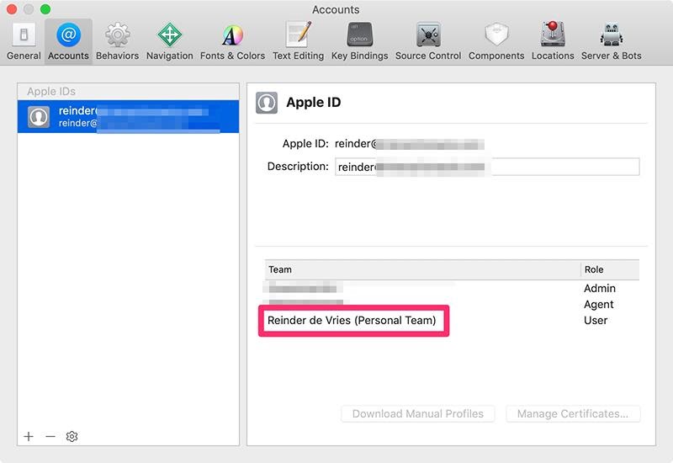673x463 pixels.
Task: Select the Behaviors preferences icon
Action: click(x=117, y=41)
